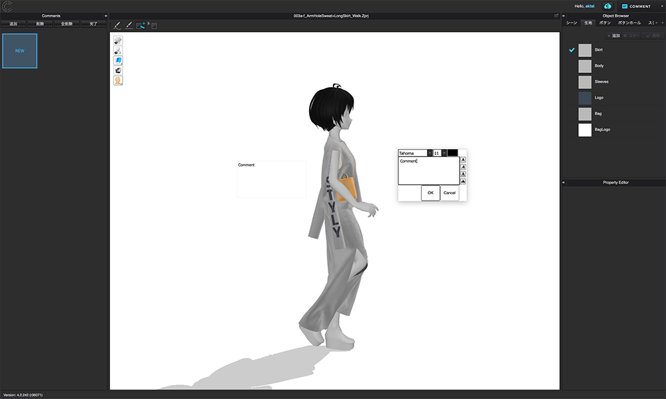Click the garment display icon in left sidebar

[x=118, y=40]
